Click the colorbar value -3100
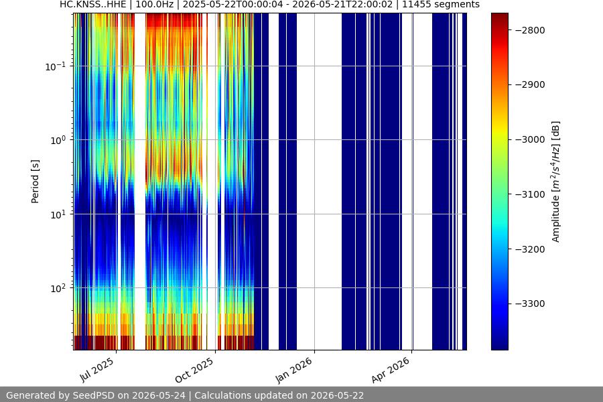Image resolution: width=603 pixels, height=402 pixels. point(529,194)
